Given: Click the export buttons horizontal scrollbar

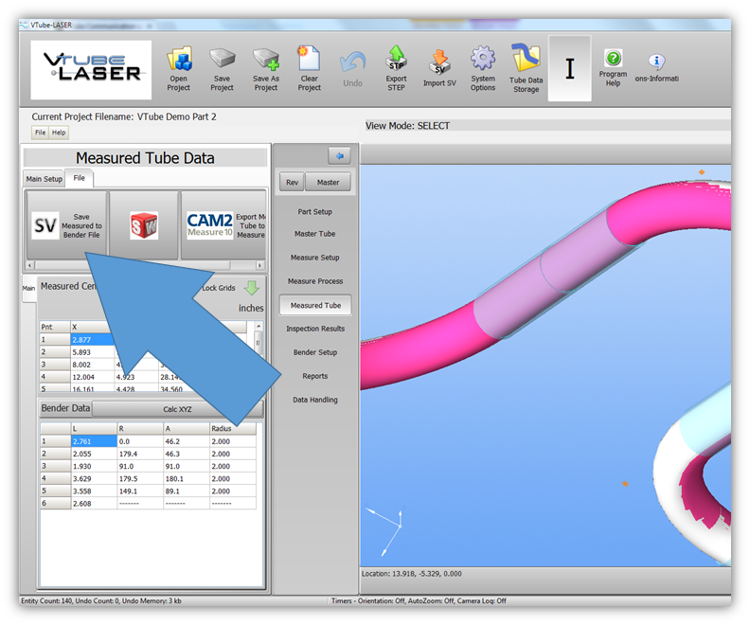Looking at the screenshot, I should pos(142,266).
